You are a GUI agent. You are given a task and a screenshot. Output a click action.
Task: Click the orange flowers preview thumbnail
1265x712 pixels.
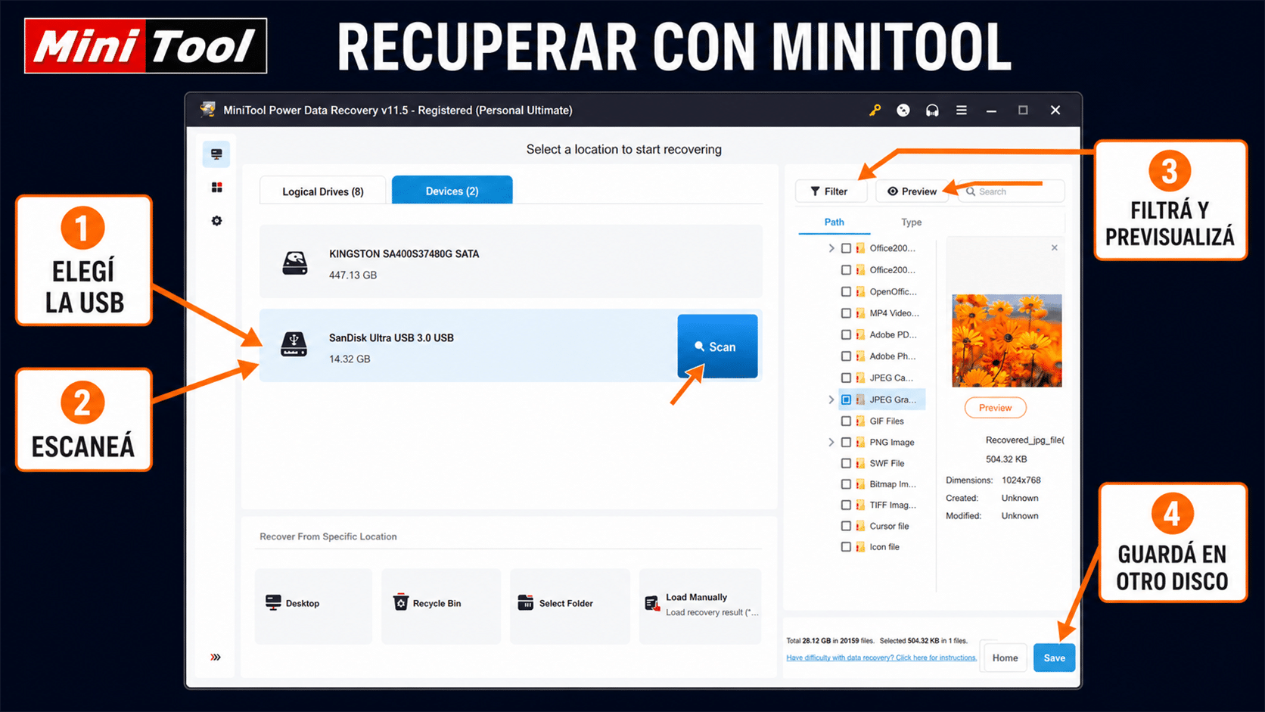pos(1006,340)
